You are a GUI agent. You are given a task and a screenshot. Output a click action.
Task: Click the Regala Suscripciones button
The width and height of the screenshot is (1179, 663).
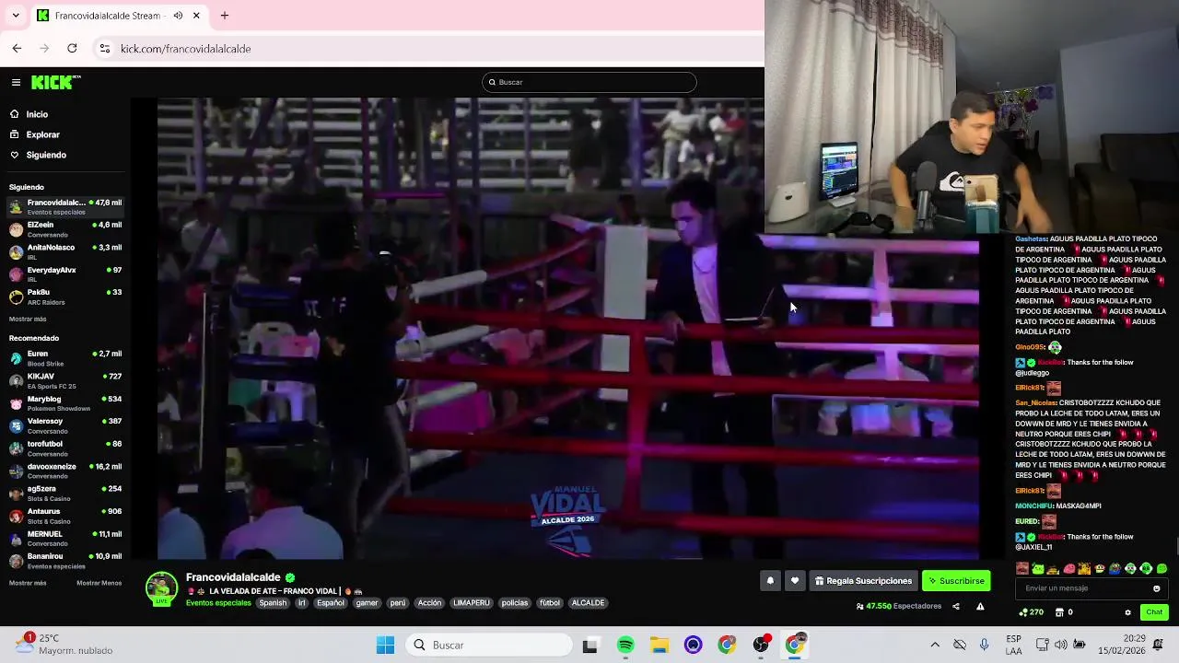tap(863, 581)
